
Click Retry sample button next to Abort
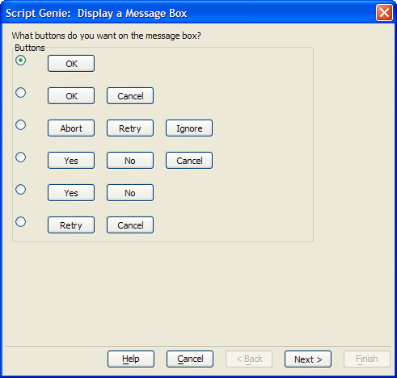tap(130, 128)
